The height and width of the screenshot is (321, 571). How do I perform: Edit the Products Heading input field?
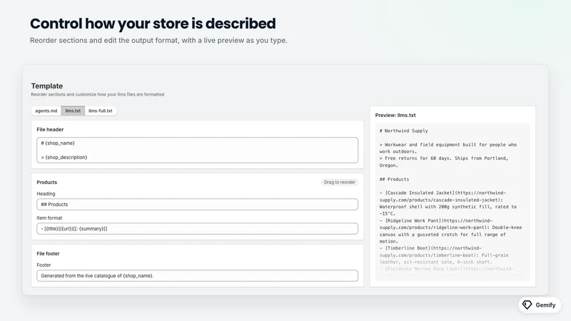[x=198, y=205]
